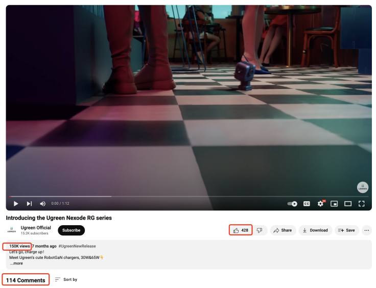Image resolution: width=376 pixels, height=288 pixels.
Task: Share the video
Action: [283, 230]
